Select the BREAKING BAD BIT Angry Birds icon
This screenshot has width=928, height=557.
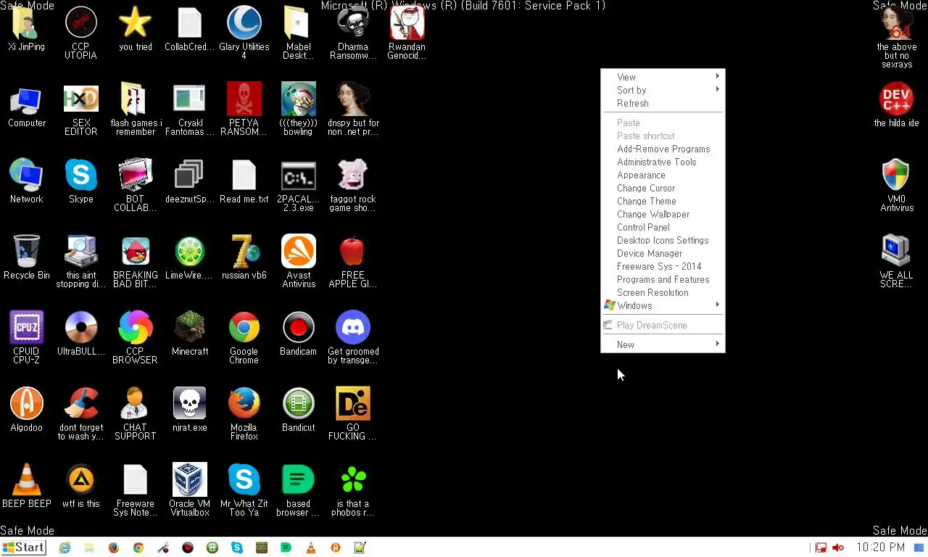coord(135,261)
